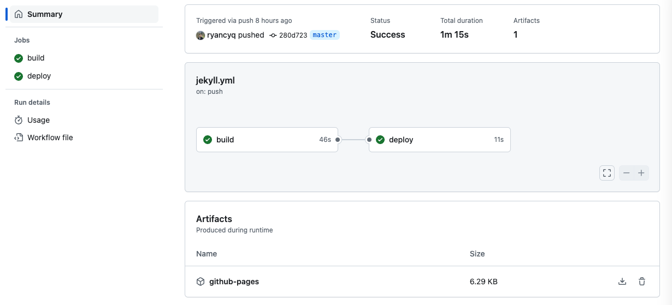This screenshot has height=305, width=672.
Task: Click success check icon in build graph node
Action: click(208, 140)
